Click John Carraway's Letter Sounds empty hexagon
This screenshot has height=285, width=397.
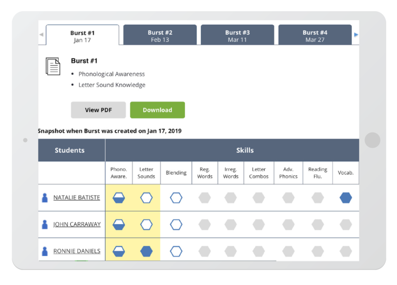click(146, 225)
